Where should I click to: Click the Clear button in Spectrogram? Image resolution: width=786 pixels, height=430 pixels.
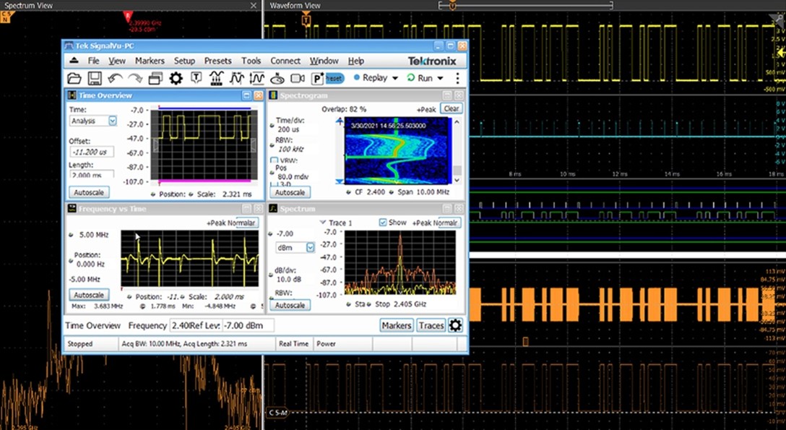tap(452, 108)
